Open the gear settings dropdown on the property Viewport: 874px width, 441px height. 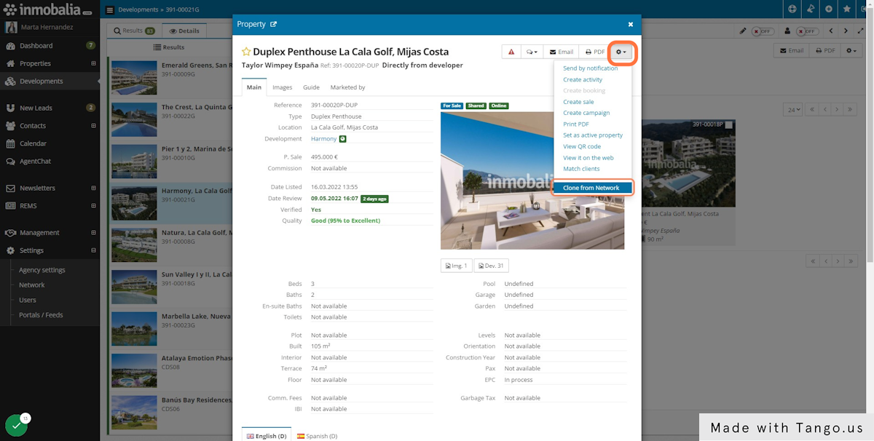(x=621, y=51)
